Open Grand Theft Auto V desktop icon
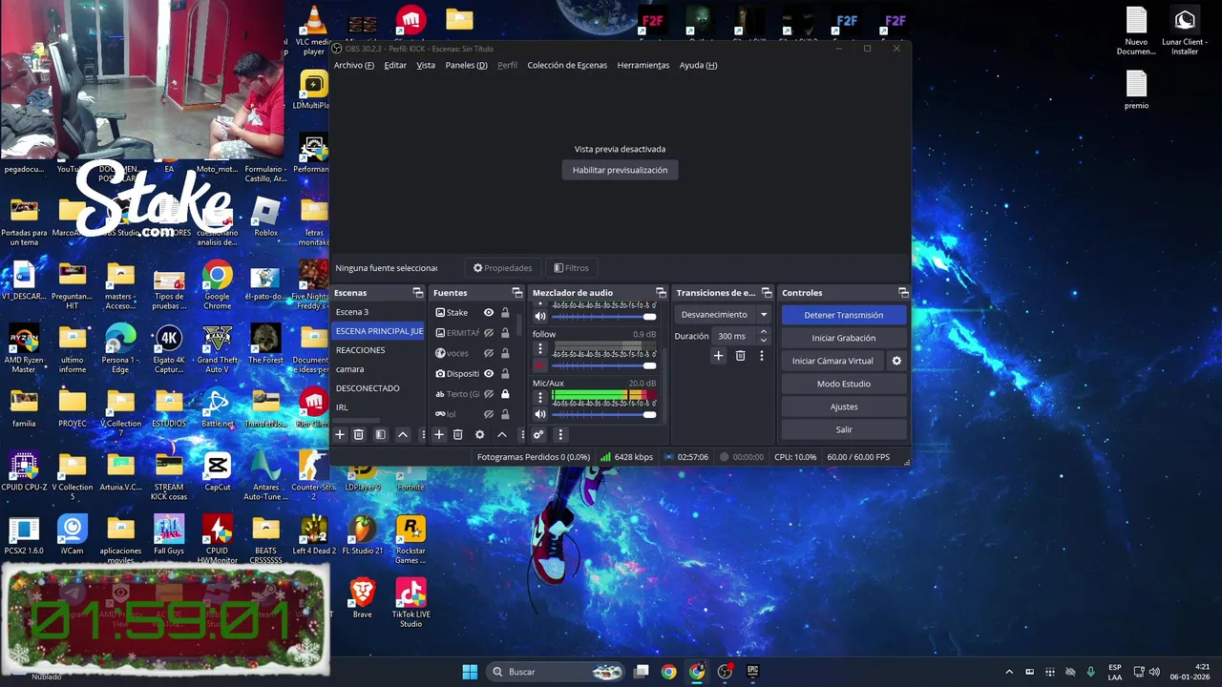Viewport: 1222px width, 687px height. tap(217, 349)
